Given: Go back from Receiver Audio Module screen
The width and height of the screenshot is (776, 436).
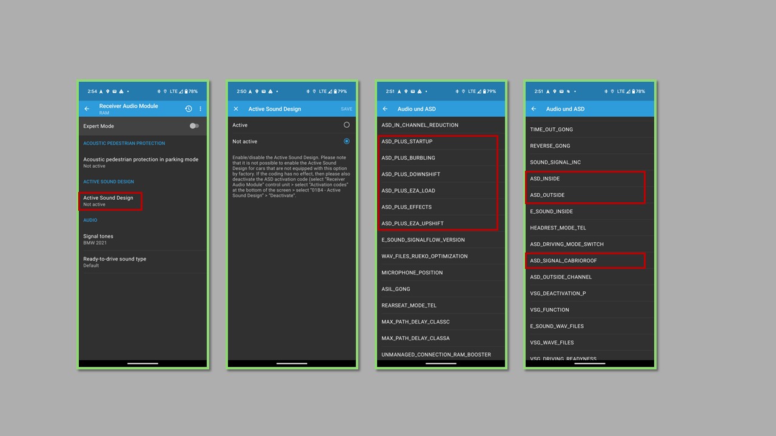Looking at the screenshot, I should [87, 109].
